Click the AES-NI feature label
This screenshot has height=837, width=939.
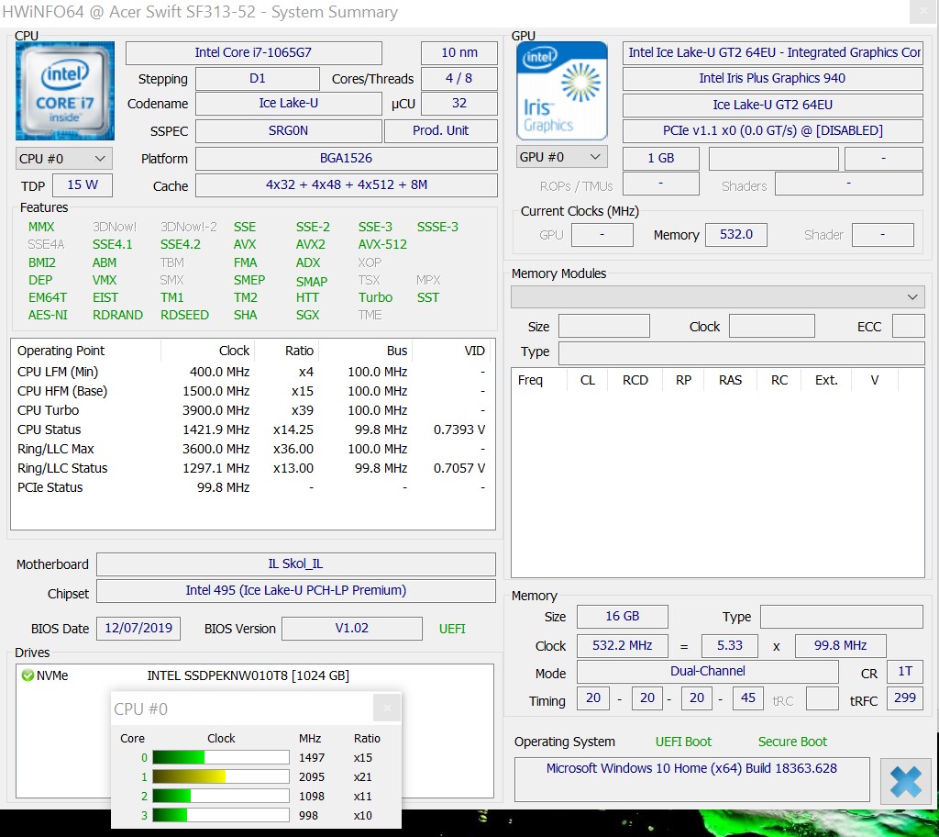pos(48,316)
